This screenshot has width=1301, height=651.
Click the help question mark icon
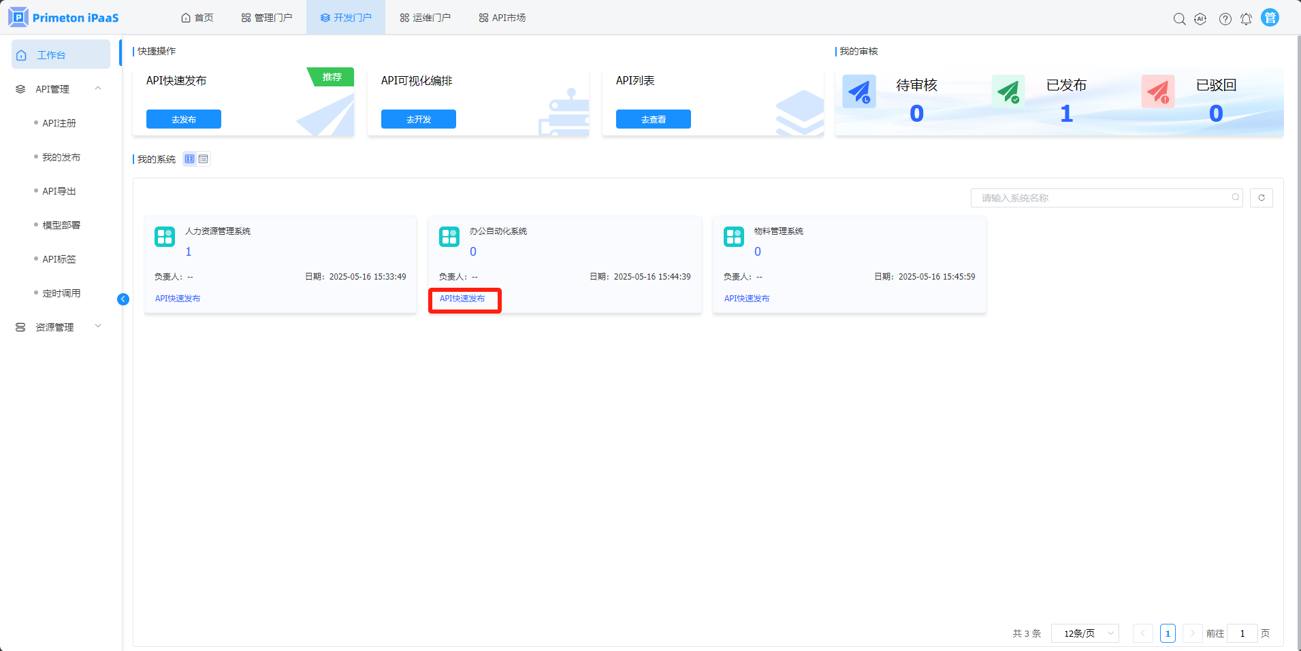1225,19
